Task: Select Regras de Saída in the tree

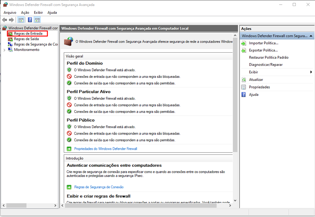Action: (26, 39)
